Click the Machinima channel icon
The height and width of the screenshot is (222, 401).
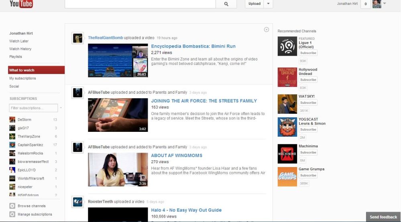[x=287, y=154]
